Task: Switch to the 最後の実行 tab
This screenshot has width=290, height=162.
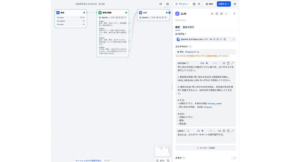Action: (x=188, y=27)
